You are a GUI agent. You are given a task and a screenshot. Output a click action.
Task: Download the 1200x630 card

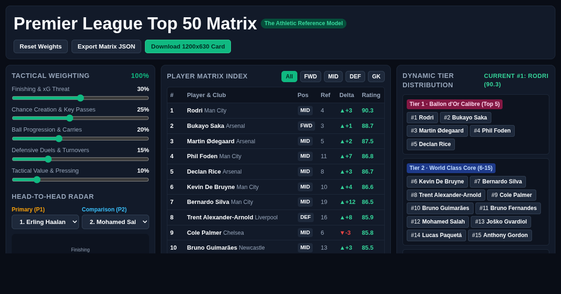[x=188, y=46]
